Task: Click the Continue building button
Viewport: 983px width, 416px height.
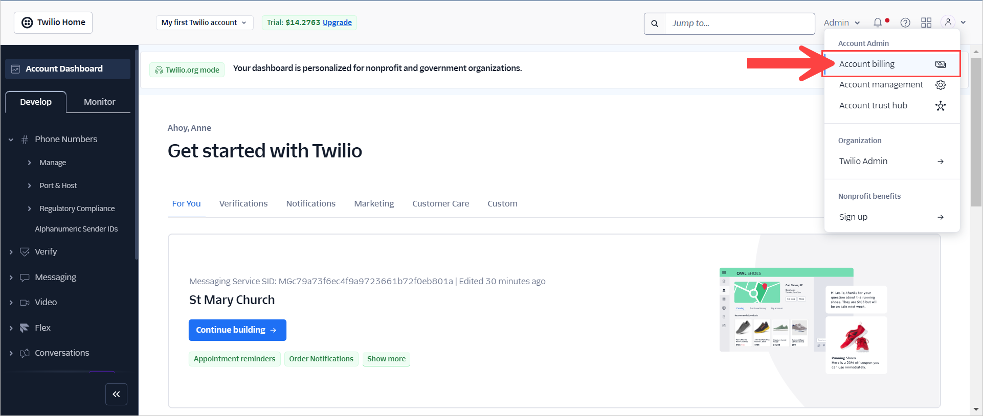Action: 237,330
